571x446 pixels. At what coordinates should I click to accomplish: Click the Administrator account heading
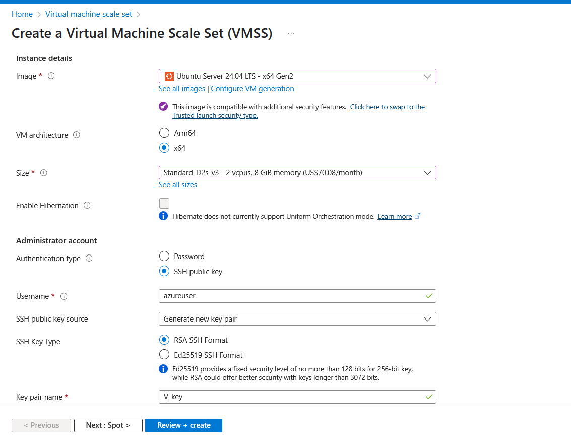click(x=56, y=241)
